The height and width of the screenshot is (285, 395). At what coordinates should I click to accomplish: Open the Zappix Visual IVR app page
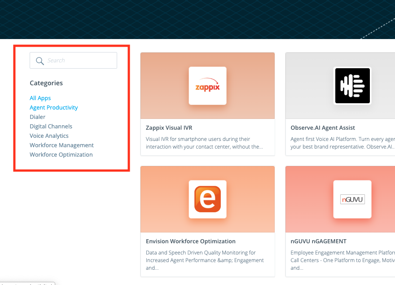point(169,127)
